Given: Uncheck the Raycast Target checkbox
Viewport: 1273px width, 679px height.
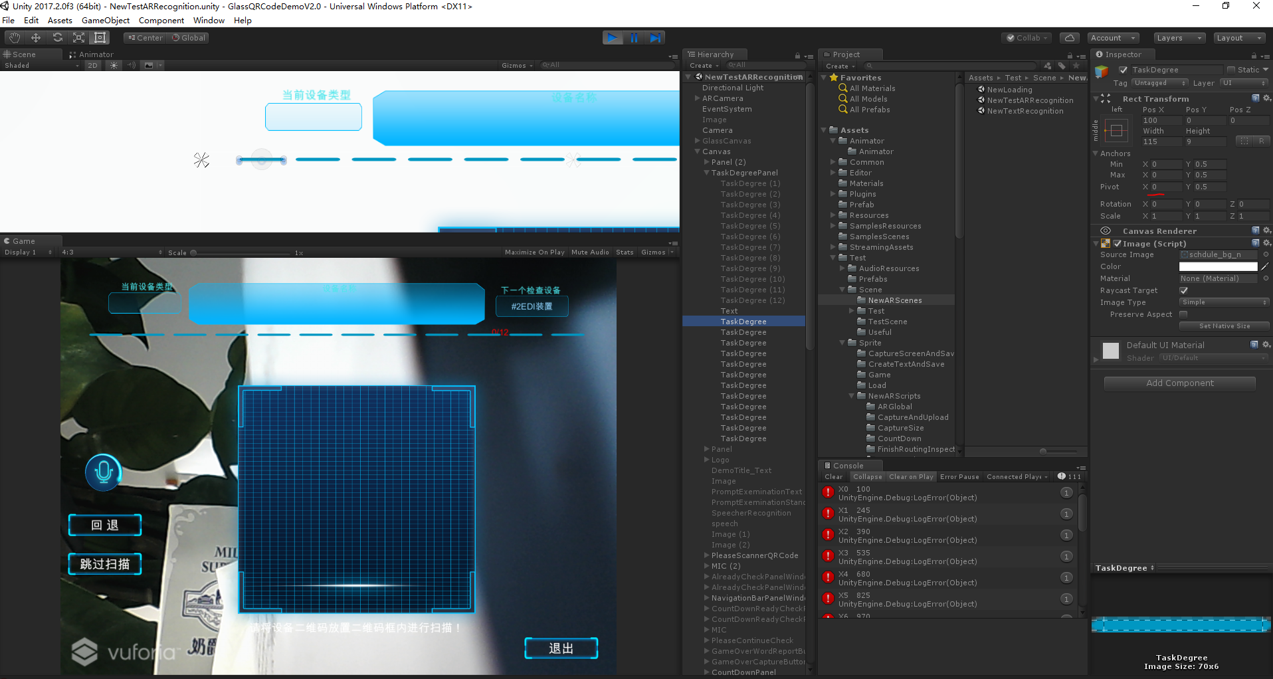Looking at the screenshot, I should [1184, 290].
